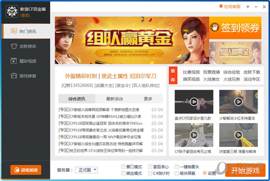Enable the 一键烟雾头 checkbox
Image resolution: width=270 pixels, height=181 pixels.
tap(177, 167)
